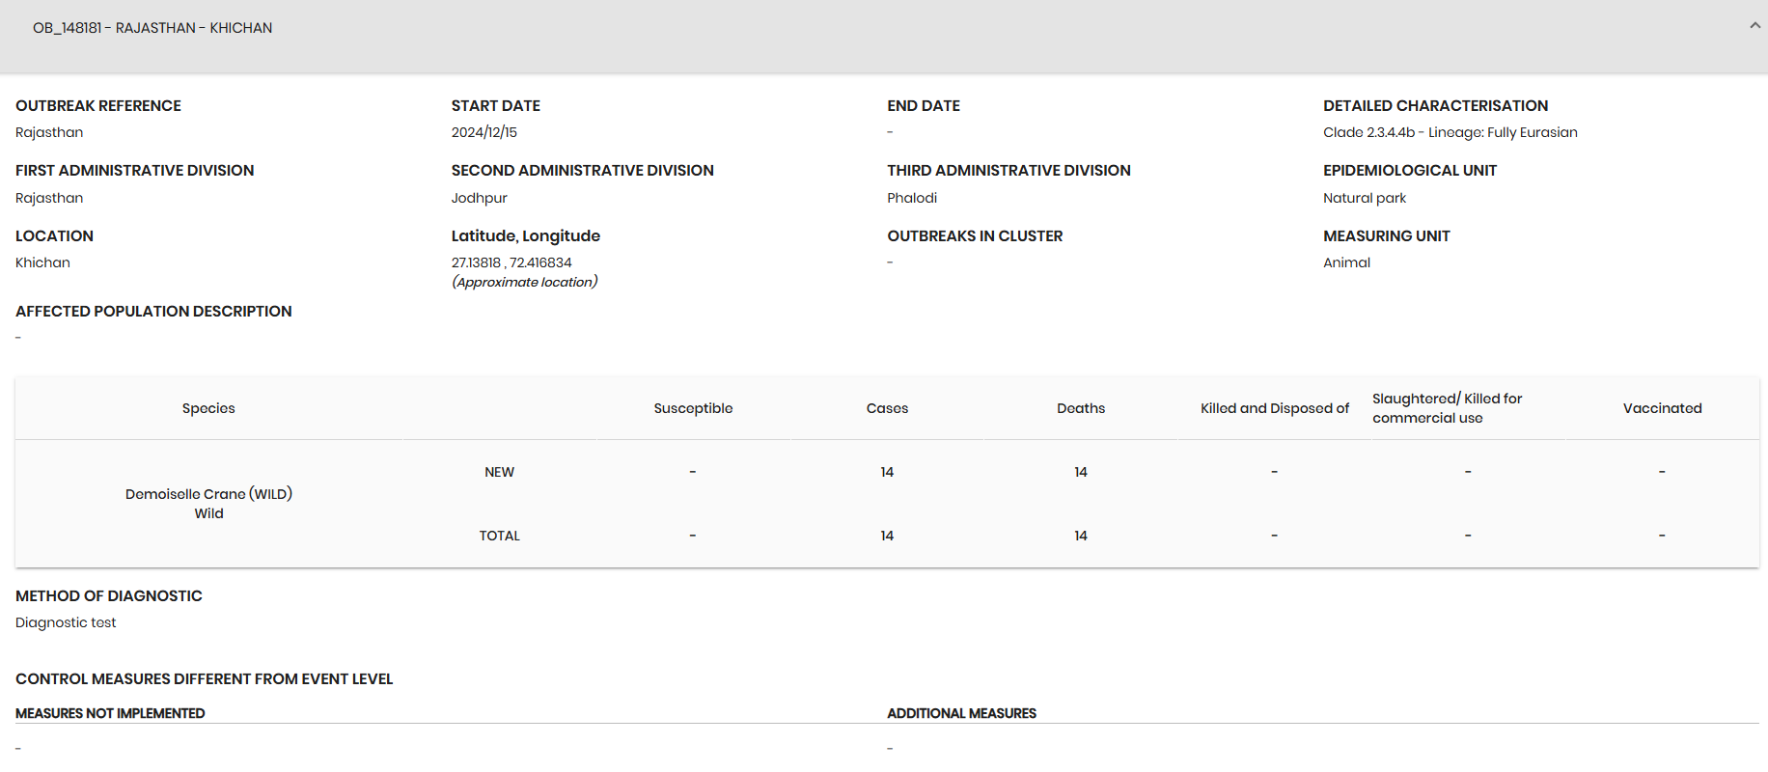
Task: Select the MEASURES NOT IMPLEMENTED label
Action: pos(110,713)
